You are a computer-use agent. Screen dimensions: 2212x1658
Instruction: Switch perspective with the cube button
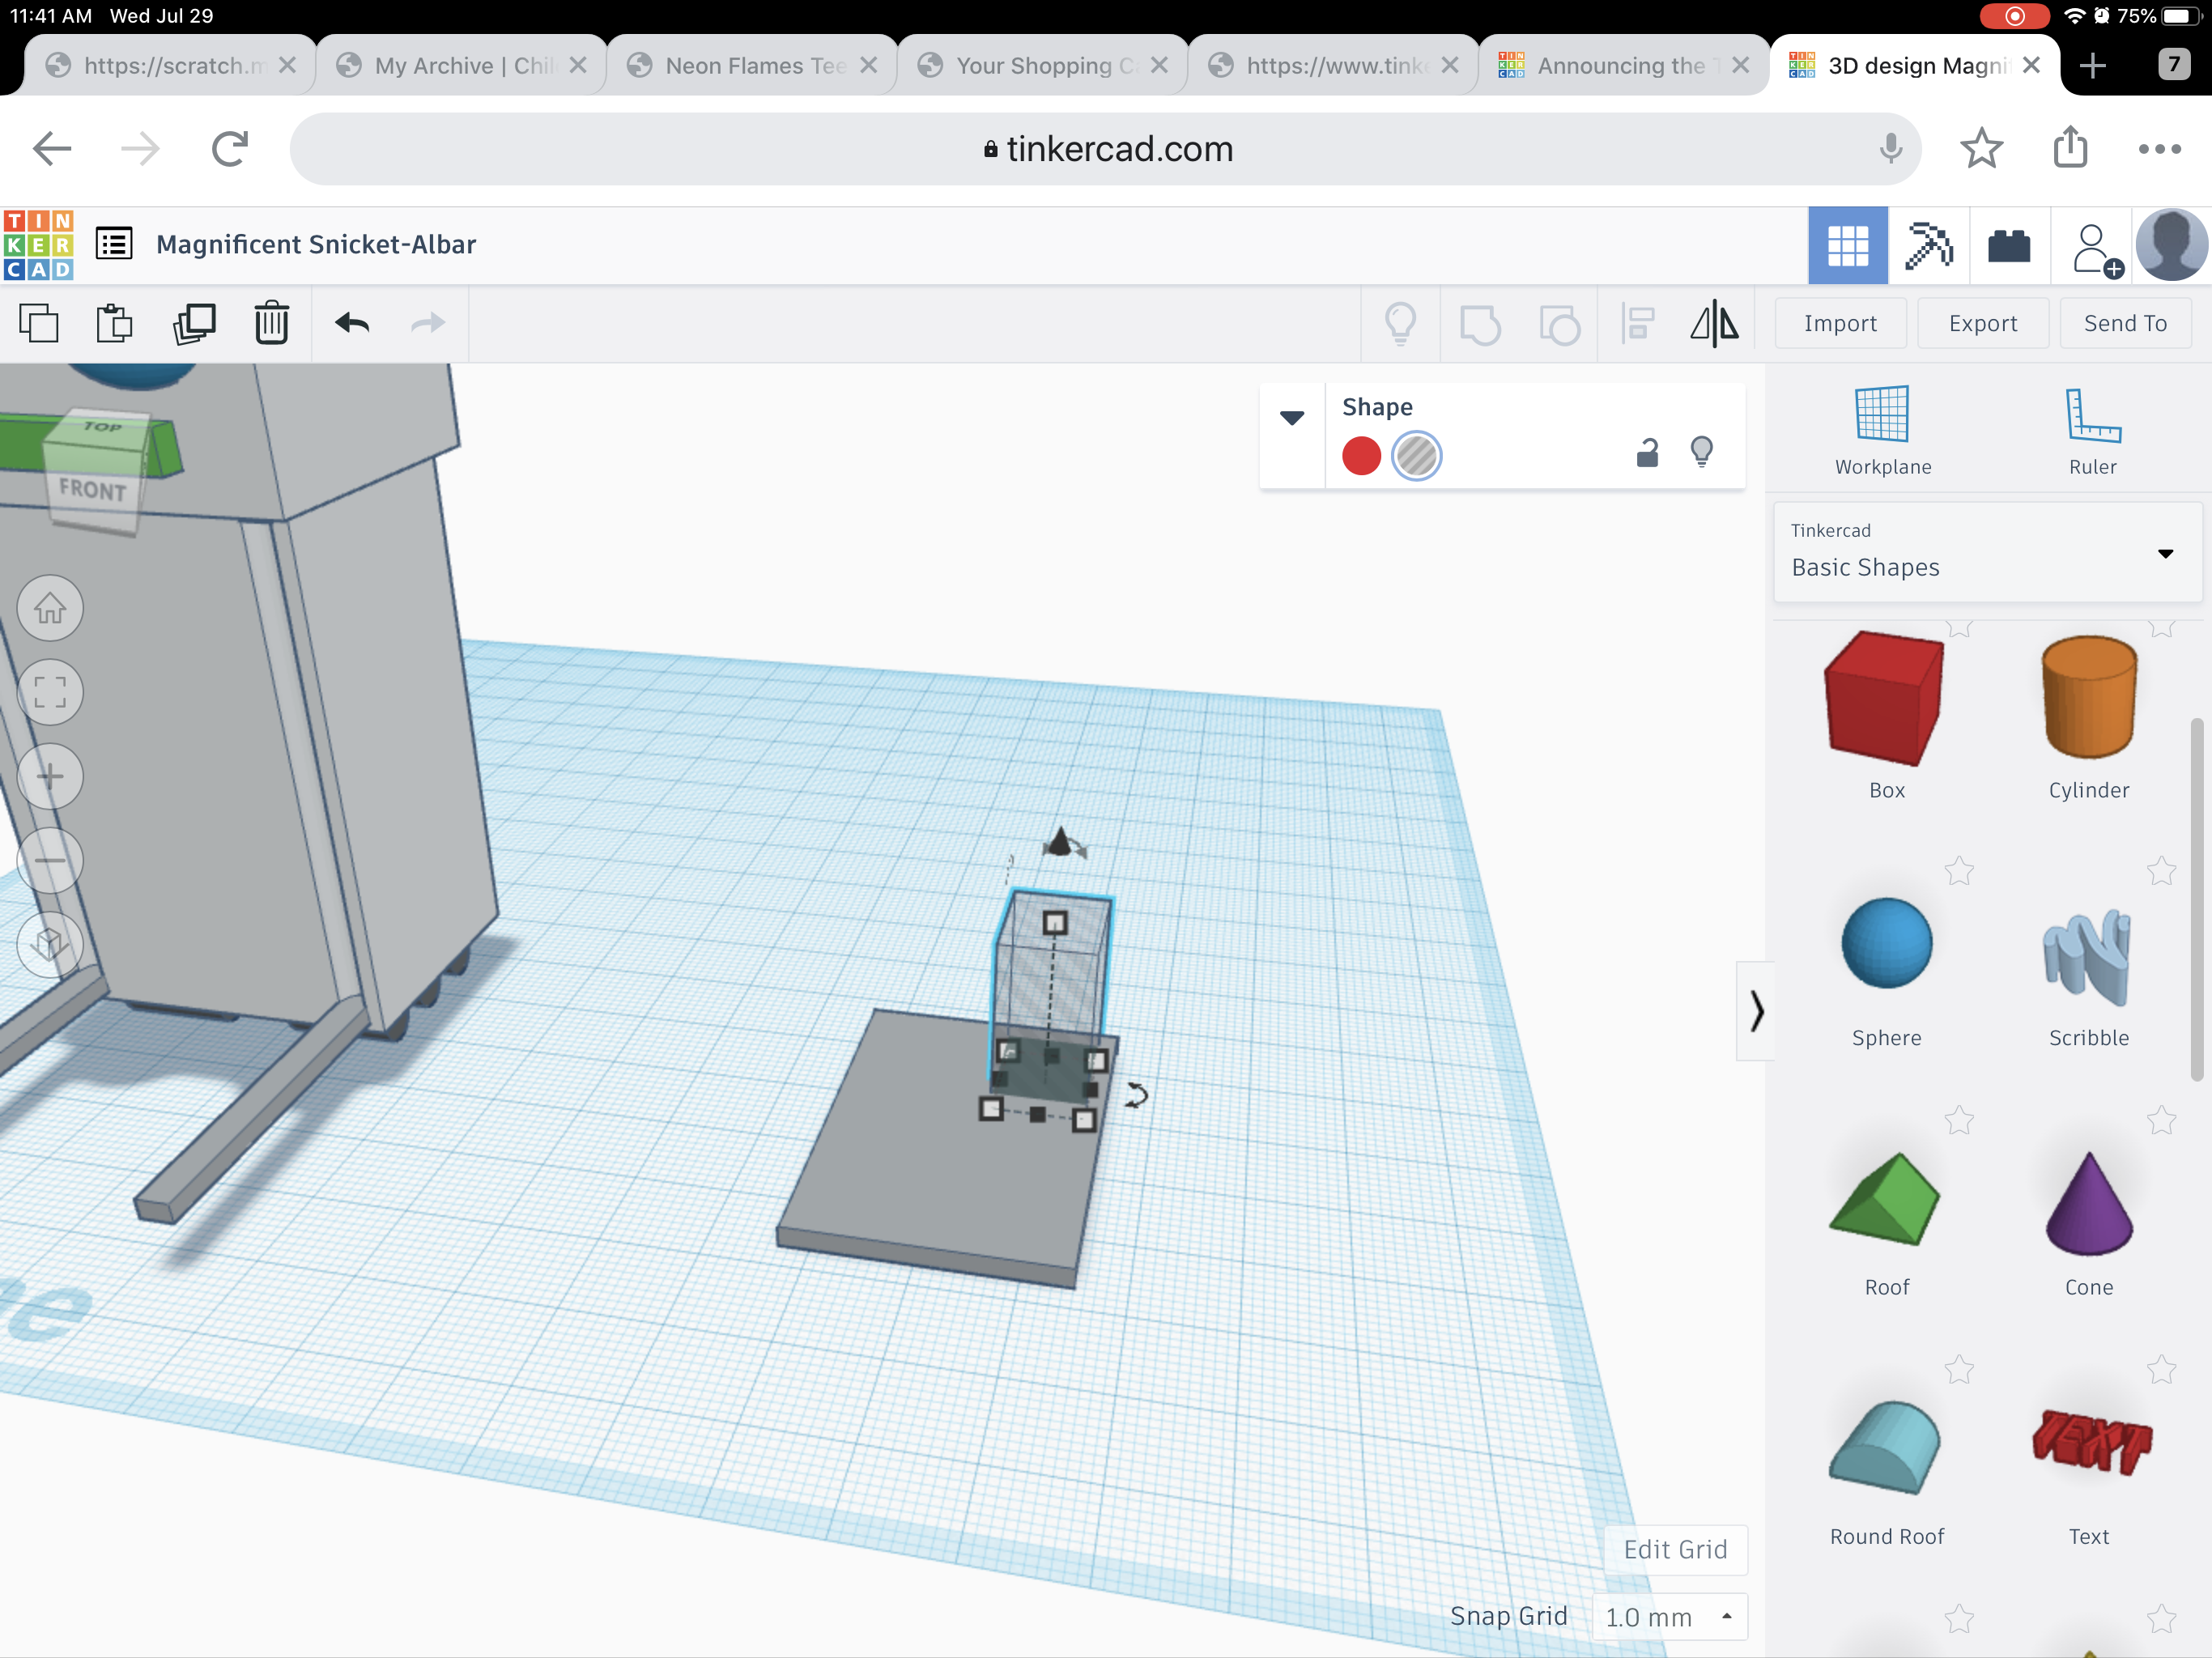pyautogui.click(x=50, y=943)
